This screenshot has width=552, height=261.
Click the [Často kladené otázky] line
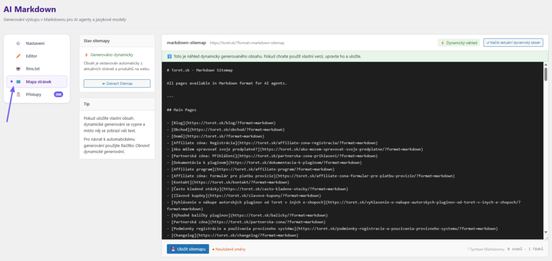tap(257, 189)
